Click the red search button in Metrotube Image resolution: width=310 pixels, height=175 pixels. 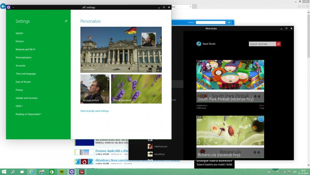[278, 44]
